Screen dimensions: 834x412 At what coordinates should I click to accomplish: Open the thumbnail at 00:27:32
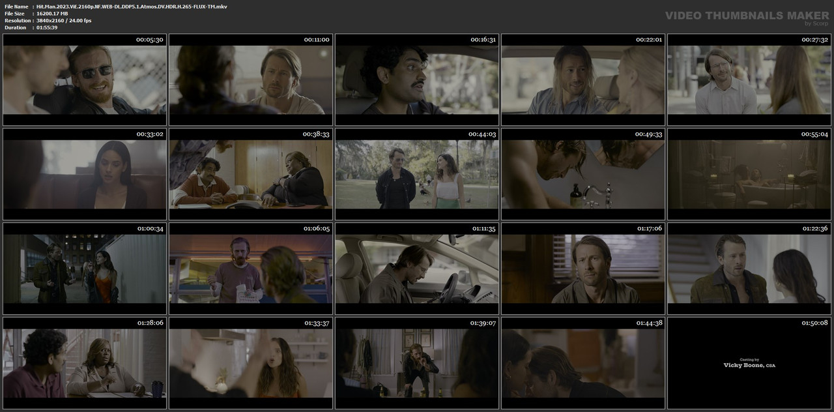coord(749,80)
